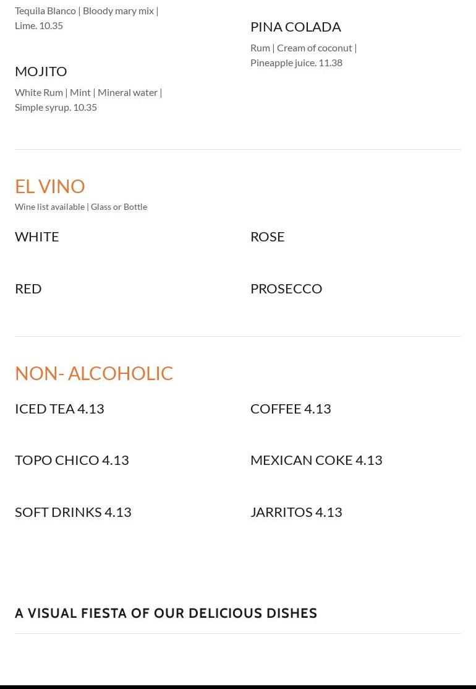
Task: Select the ROSE wine entry
Action: point(267,236)
